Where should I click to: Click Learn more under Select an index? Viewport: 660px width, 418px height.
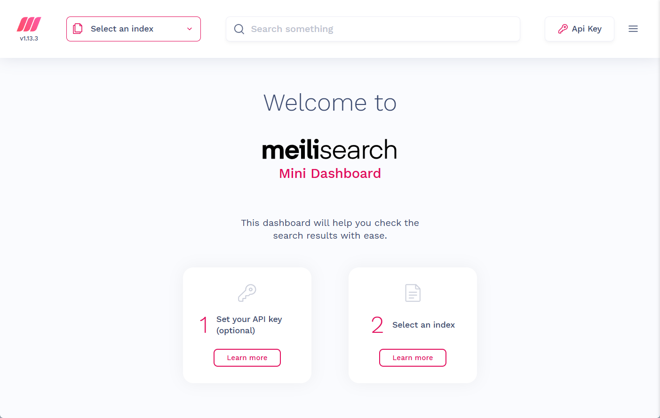click(413, 358)
